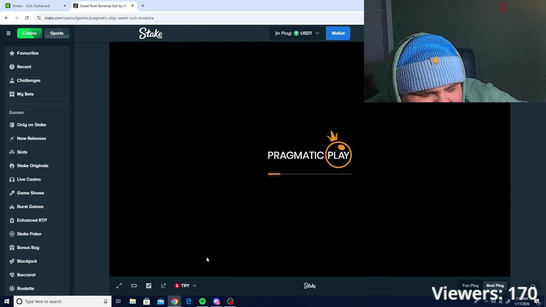Toggle theatre mode for the game
The image size is (546, 307).
[134, 286]
